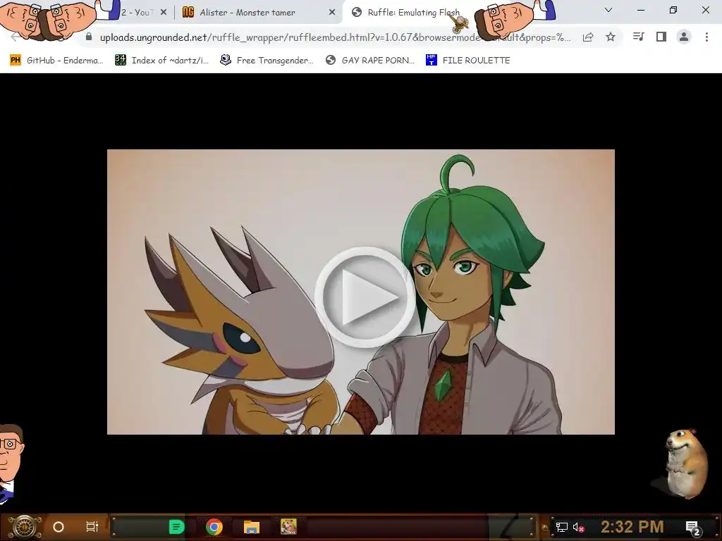Open Index of ~dartz bookmark

tap(161, 61)
